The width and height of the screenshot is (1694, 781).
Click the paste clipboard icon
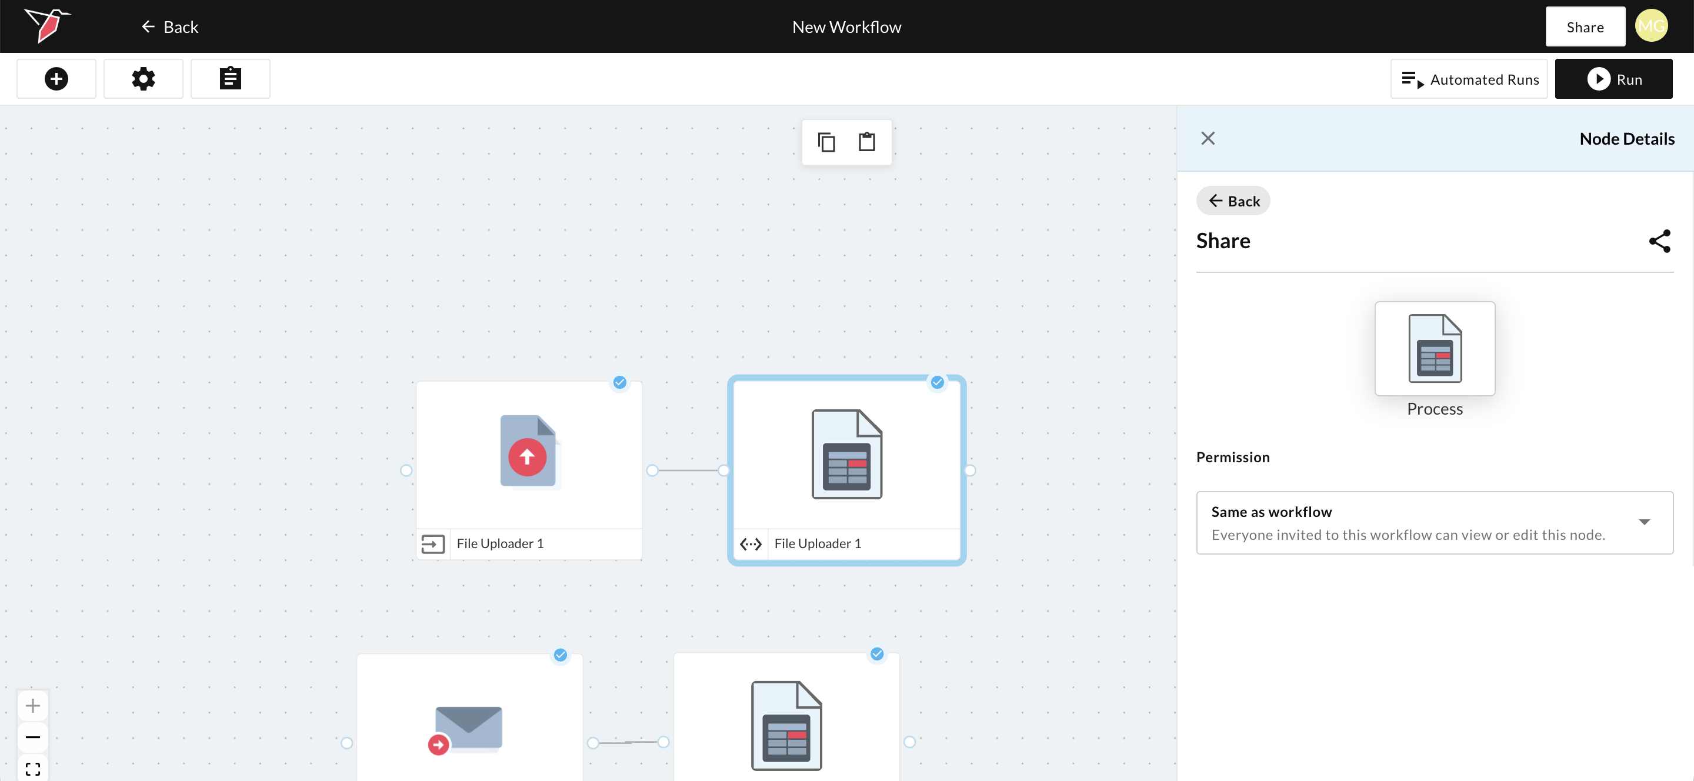(x=867, y=142)
